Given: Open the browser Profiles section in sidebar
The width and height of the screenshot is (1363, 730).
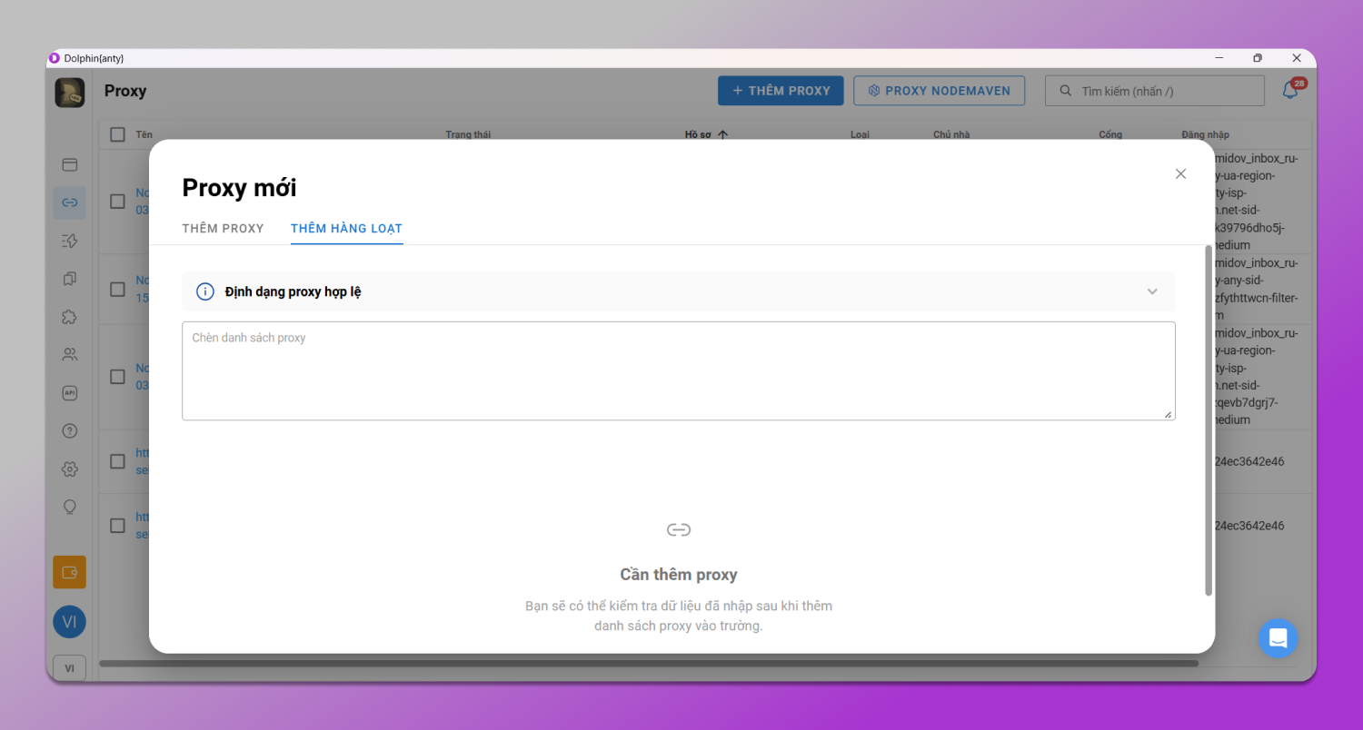Looking at the screenshot, I should (x=69, y=164).
